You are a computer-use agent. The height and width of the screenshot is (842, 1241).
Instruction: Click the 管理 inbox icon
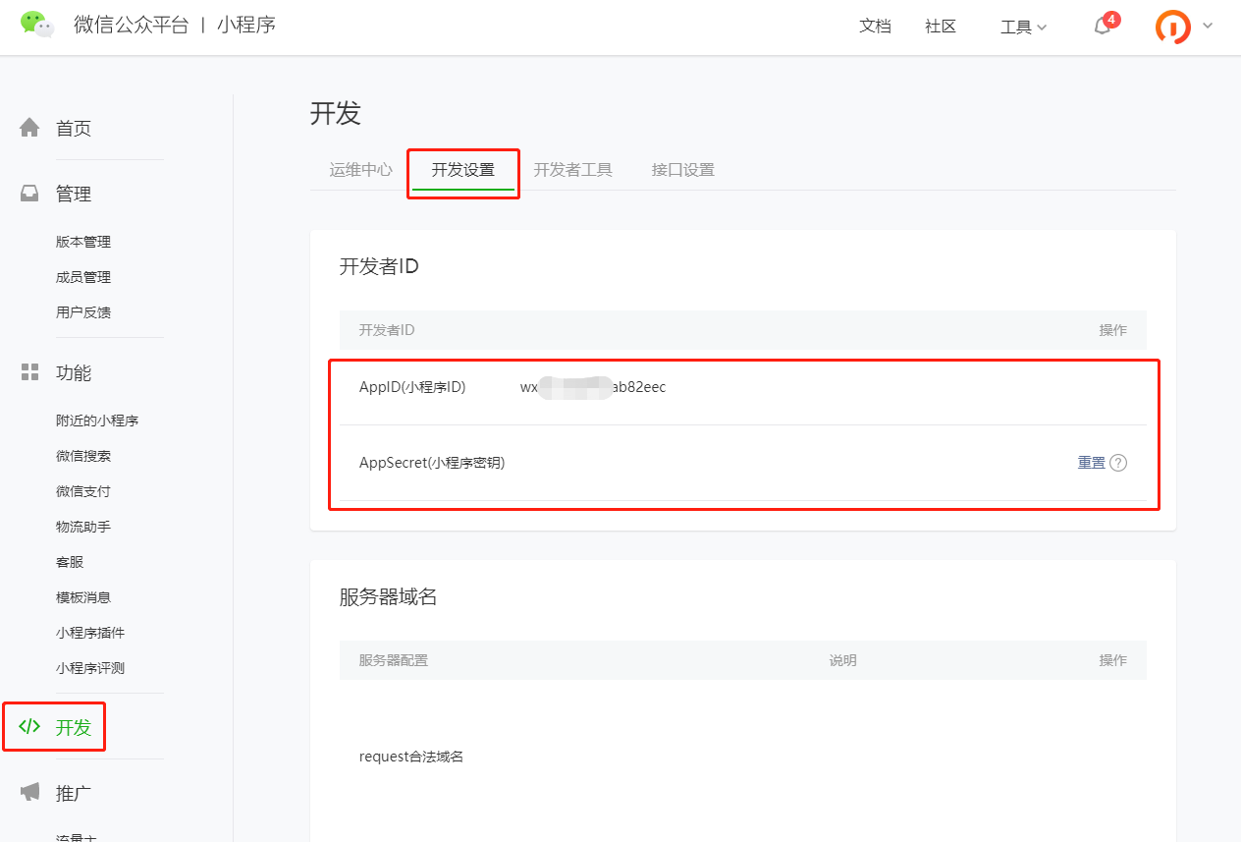point(30,194)
